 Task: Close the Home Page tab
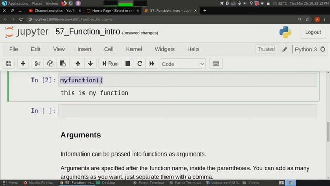click(138, 10)
